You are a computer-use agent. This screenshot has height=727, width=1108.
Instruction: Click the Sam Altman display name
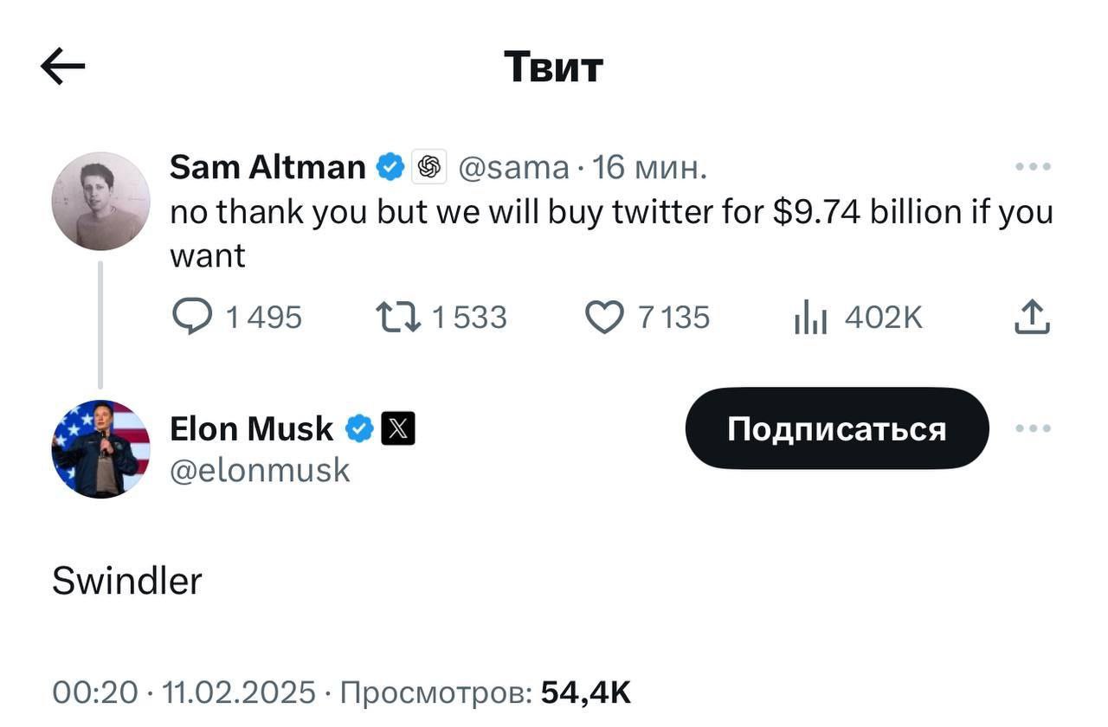[267, 167]
